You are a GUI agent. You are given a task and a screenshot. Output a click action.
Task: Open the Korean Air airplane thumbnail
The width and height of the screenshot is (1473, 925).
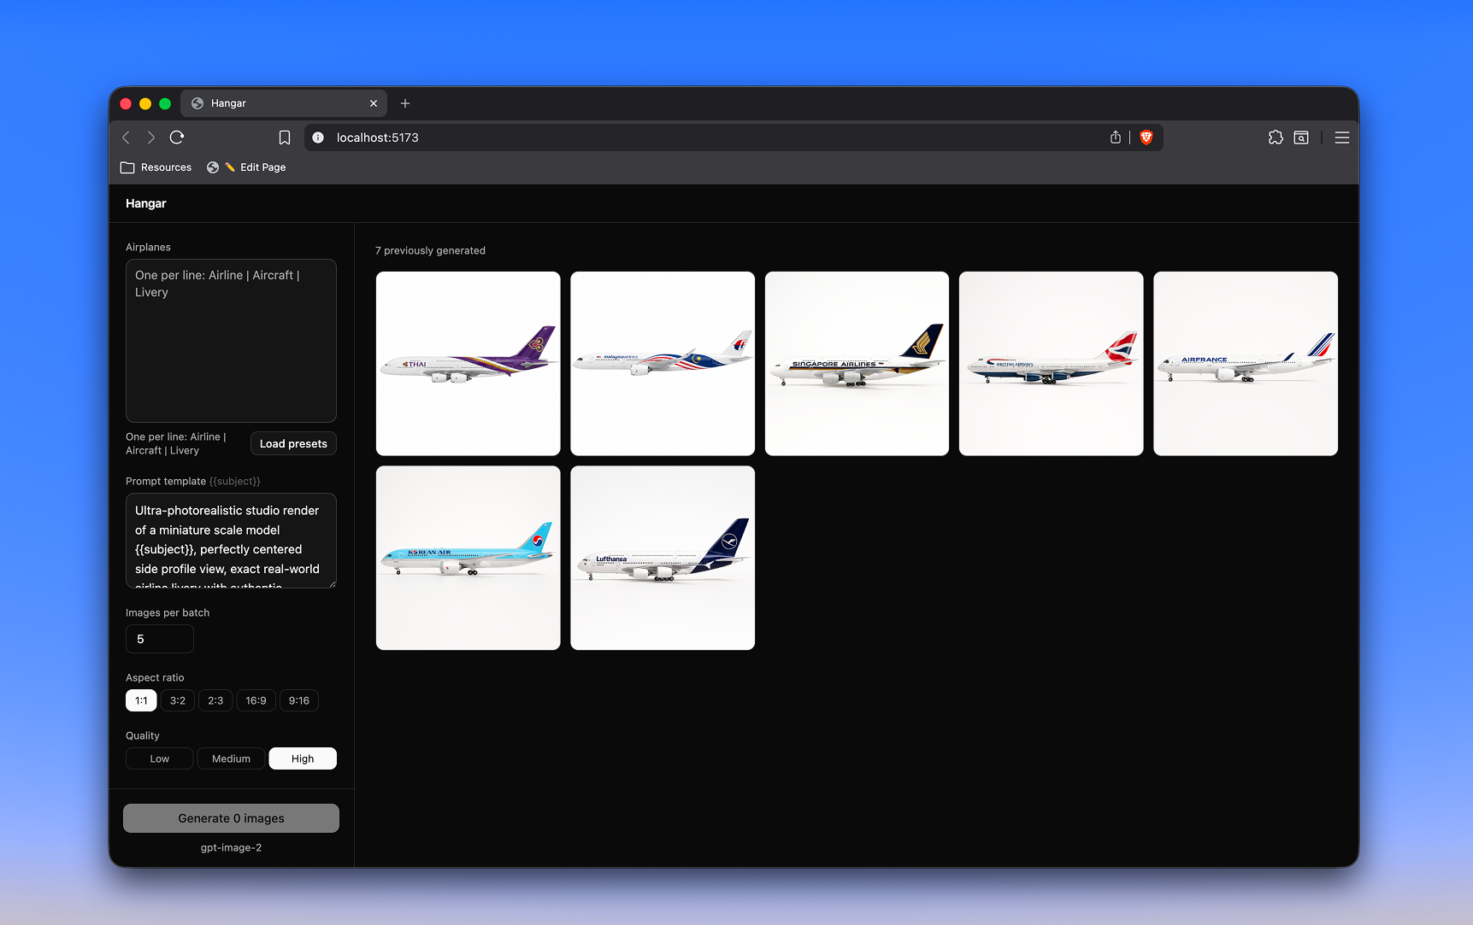(x=468, y=558)
